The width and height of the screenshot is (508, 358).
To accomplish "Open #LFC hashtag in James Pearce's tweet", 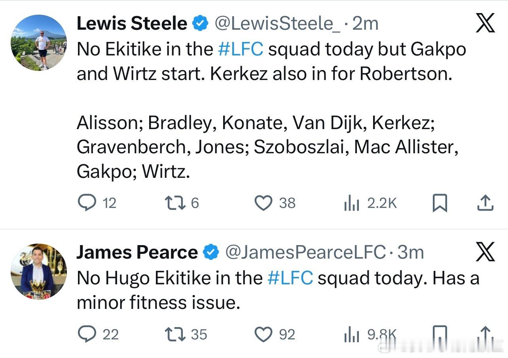I will pos(290,278).
